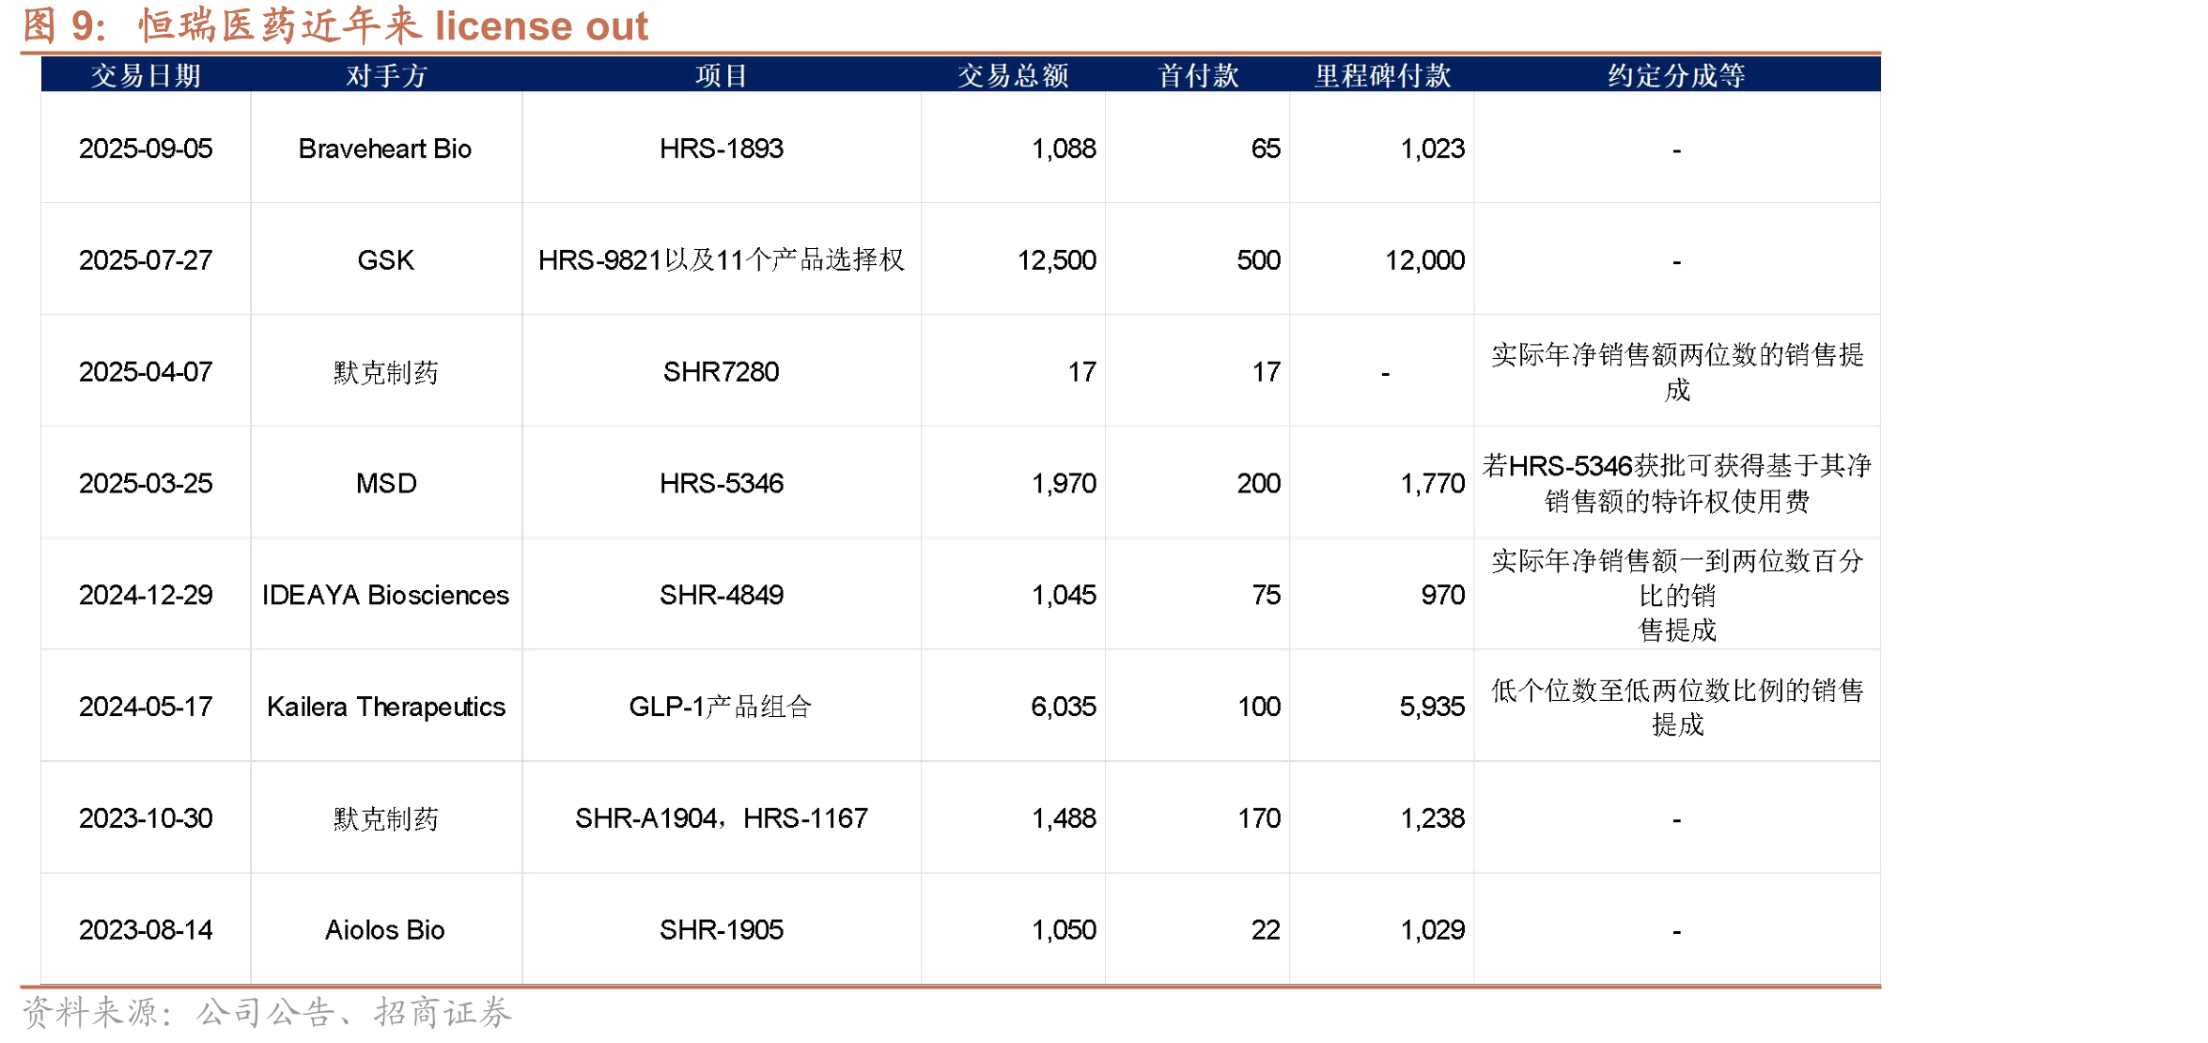Click project cell HRS-1893
The image size is (2208, 1043).
[721, 148]
